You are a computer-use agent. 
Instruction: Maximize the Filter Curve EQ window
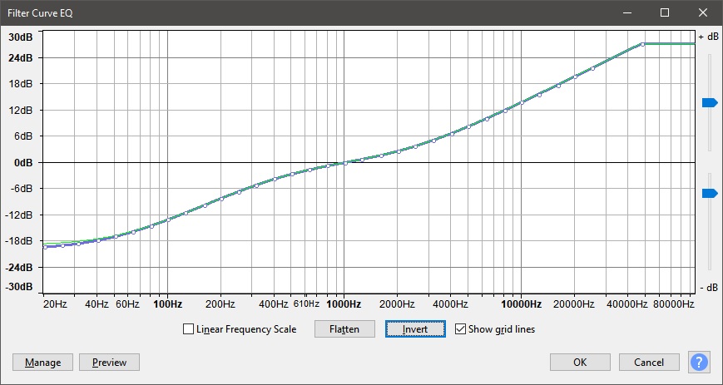(x=665, y=12)
